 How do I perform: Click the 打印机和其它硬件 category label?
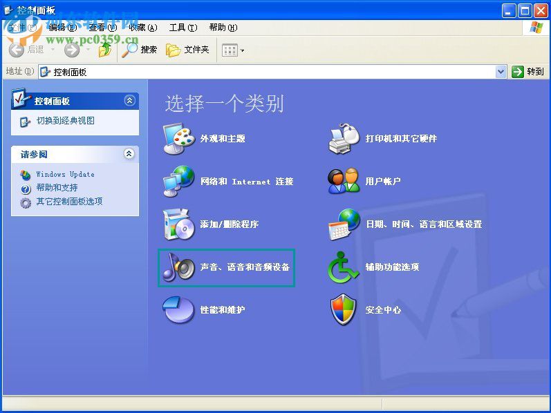[401, 138]
